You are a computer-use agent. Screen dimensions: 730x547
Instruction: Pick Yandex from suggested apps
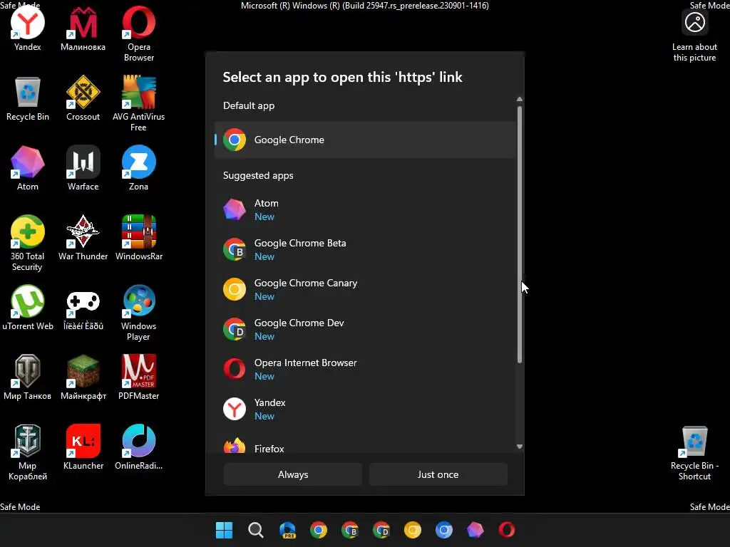pyautogui.click(x=365, y=410)
